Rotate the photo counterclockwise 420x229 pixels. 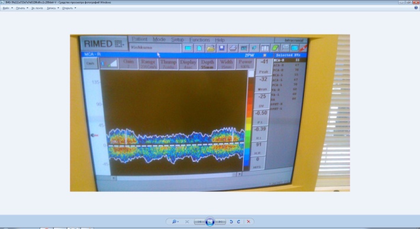click(231, 221)
